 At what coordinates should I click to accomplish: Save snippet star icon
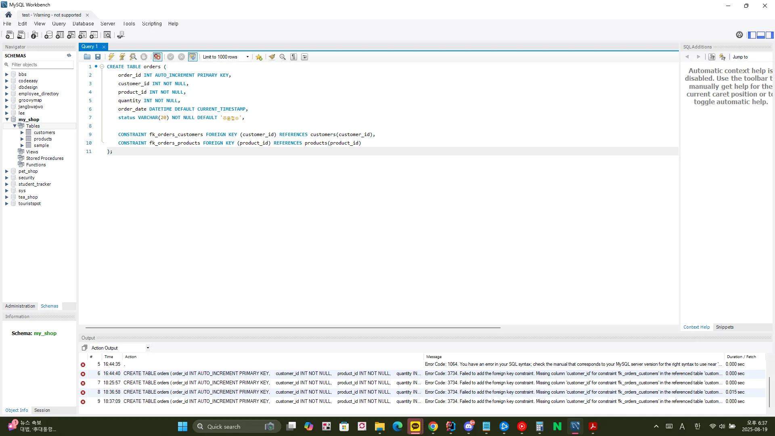(259, 57)
